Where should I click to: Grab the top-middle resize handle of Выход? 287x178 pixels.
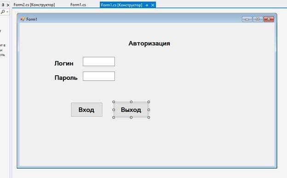tap(131, 102)
